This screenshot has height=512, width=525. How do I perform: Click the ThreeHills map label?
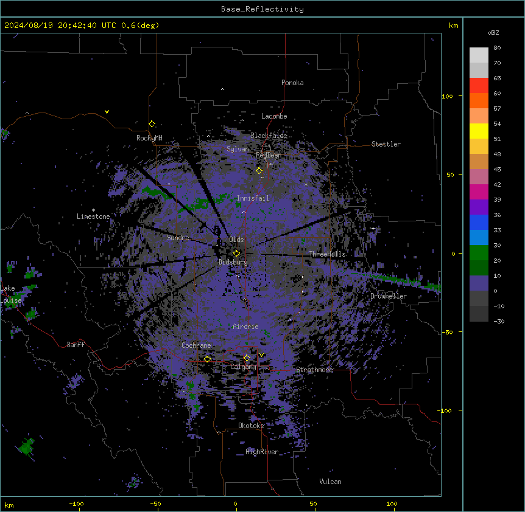coord(328,254)
